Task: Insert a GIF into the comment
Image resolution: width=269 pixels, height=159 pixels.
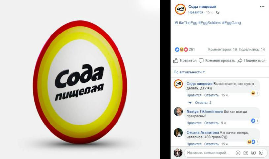Action: (x=253, y=153)
